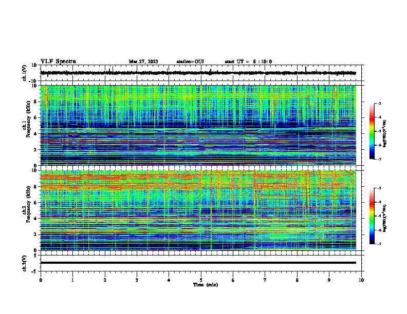Image resolution: width=407 pixels, height=314 pixels.
Task: Click the thick black ch.3 trace line
Action: coord(198,263)
